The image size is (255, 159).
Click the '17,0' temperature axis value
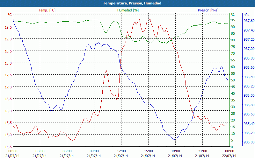pos(8,87)
